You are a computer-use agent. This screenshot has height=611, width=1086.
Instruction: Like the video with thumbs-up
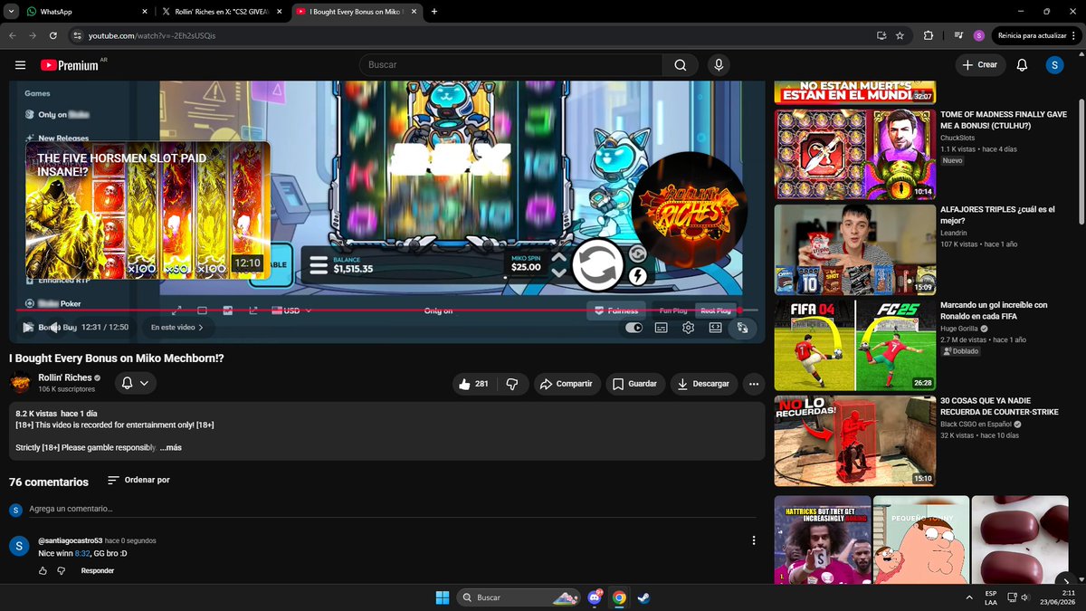point(473,384)
